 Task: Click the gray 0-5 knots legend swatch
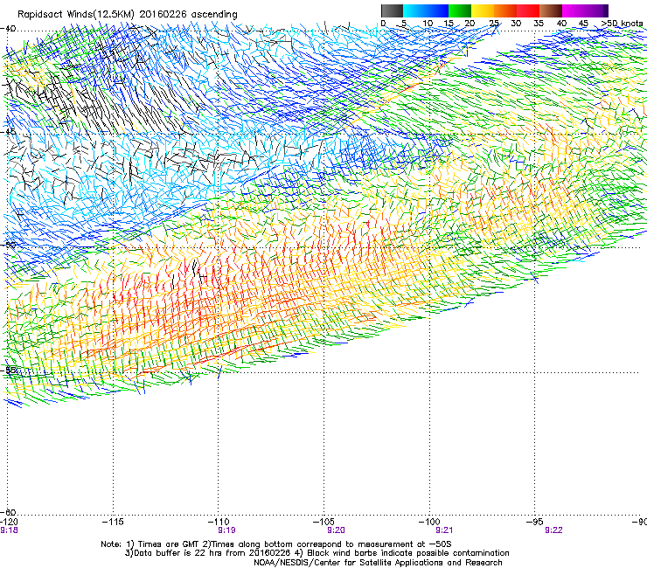coord(392,10)
